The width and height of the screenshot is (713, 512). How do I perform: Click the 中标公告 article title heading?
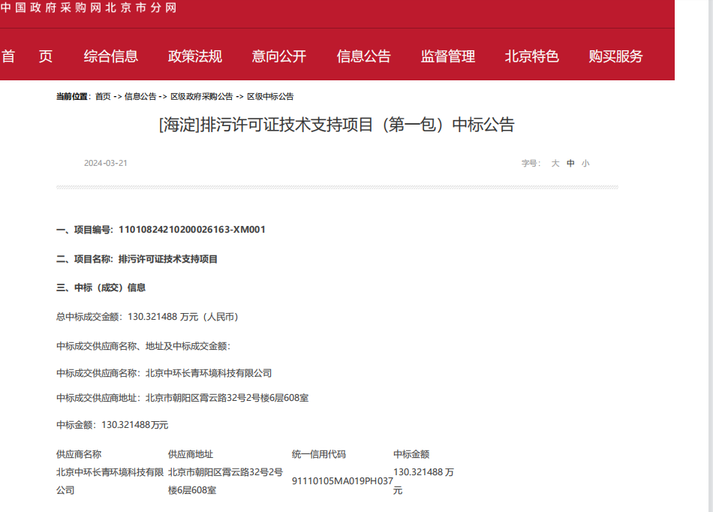point(337,125)
